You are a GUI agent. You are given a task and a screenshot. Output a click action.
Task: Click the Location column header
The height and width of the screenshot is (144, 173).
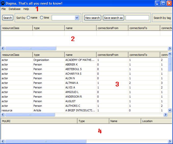click(156, 121)
